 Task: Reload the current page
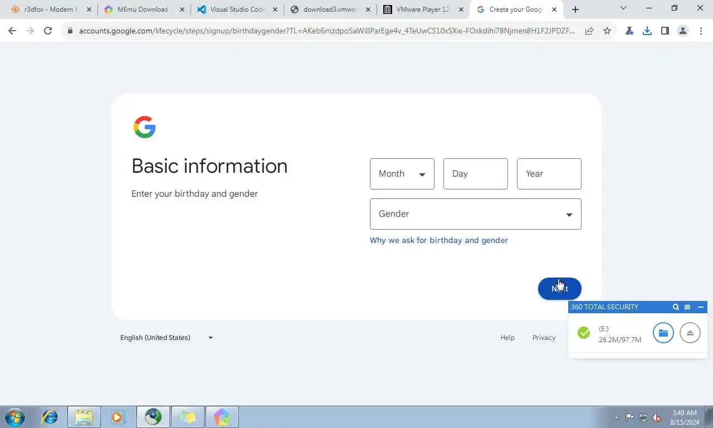click(x=48, y=31)
